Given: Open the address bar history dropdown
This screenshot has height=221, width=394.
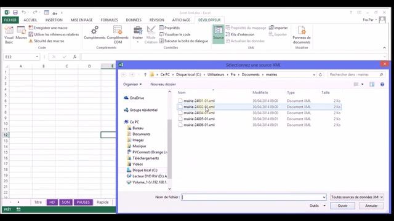Looking at the screenshot, I should [x=314, y=74].
